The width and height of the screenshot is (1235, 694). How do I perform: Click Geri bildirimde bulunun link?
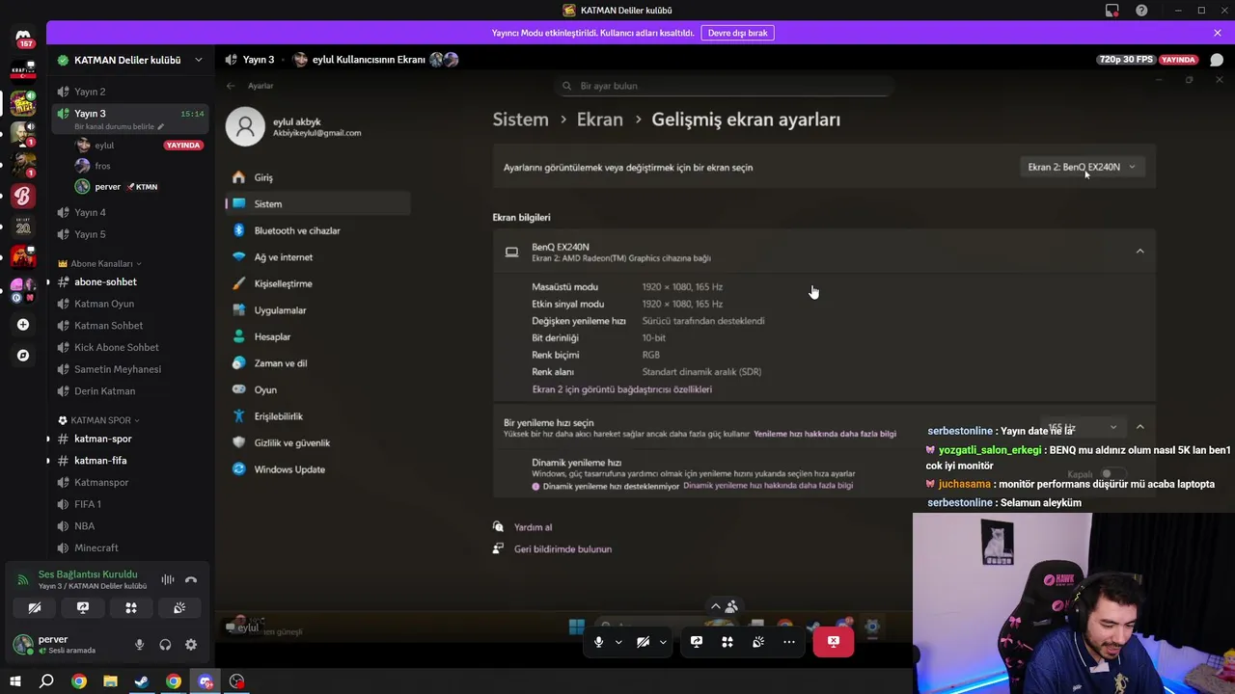click(x=563, y=549)
